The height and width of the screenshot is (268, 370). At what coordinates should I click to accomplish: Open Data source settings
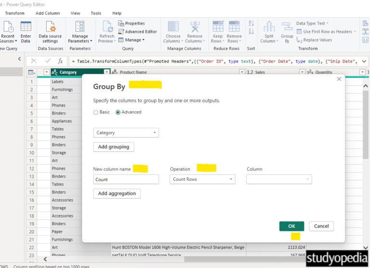50,32
